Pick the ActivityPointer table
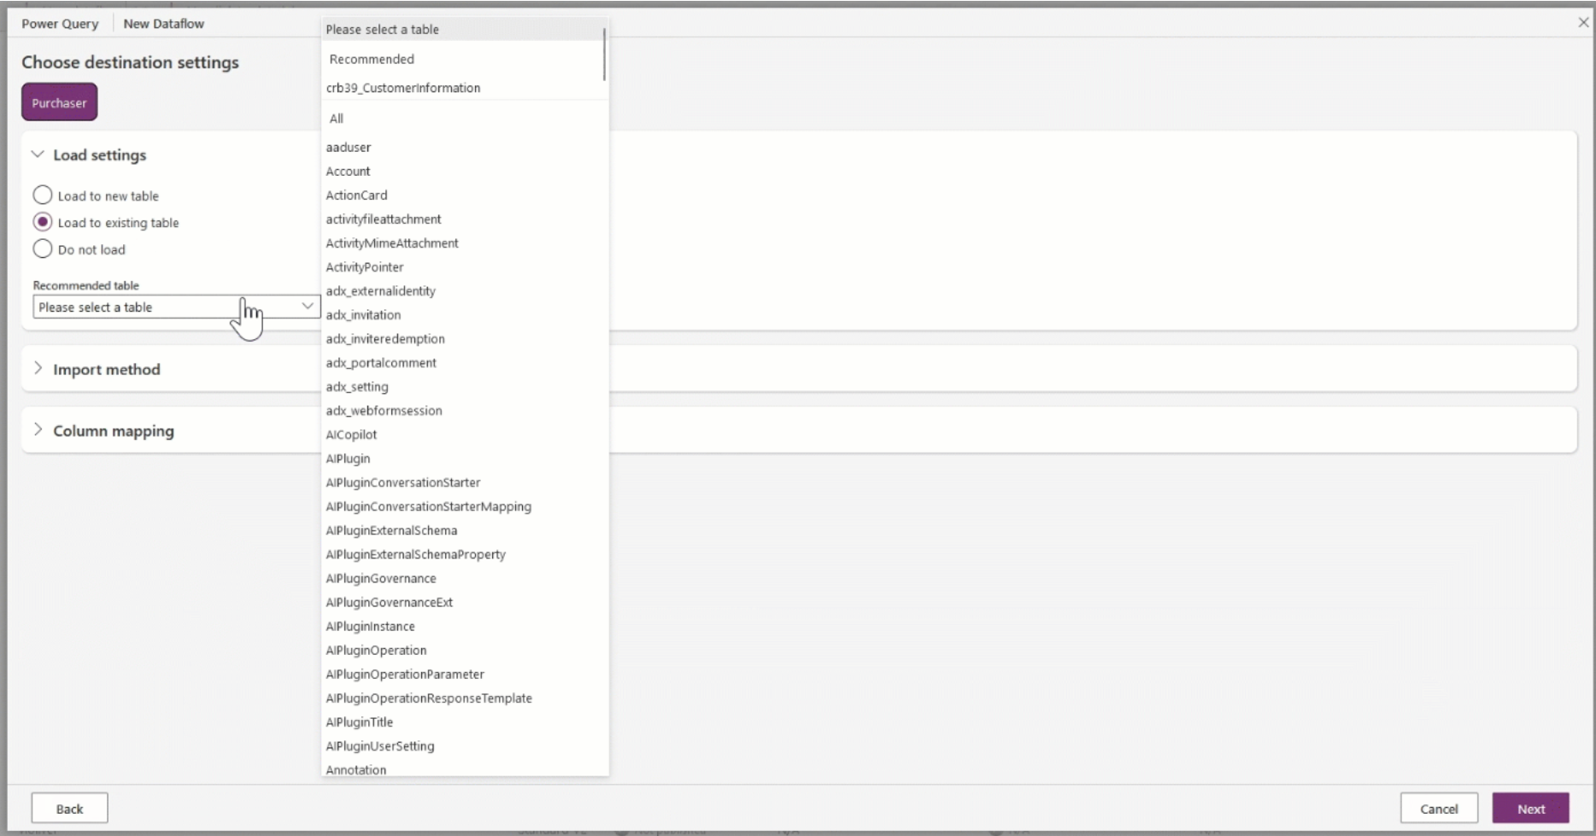The height and width of the screenshot is (836, 1596). tap(365, 267)
